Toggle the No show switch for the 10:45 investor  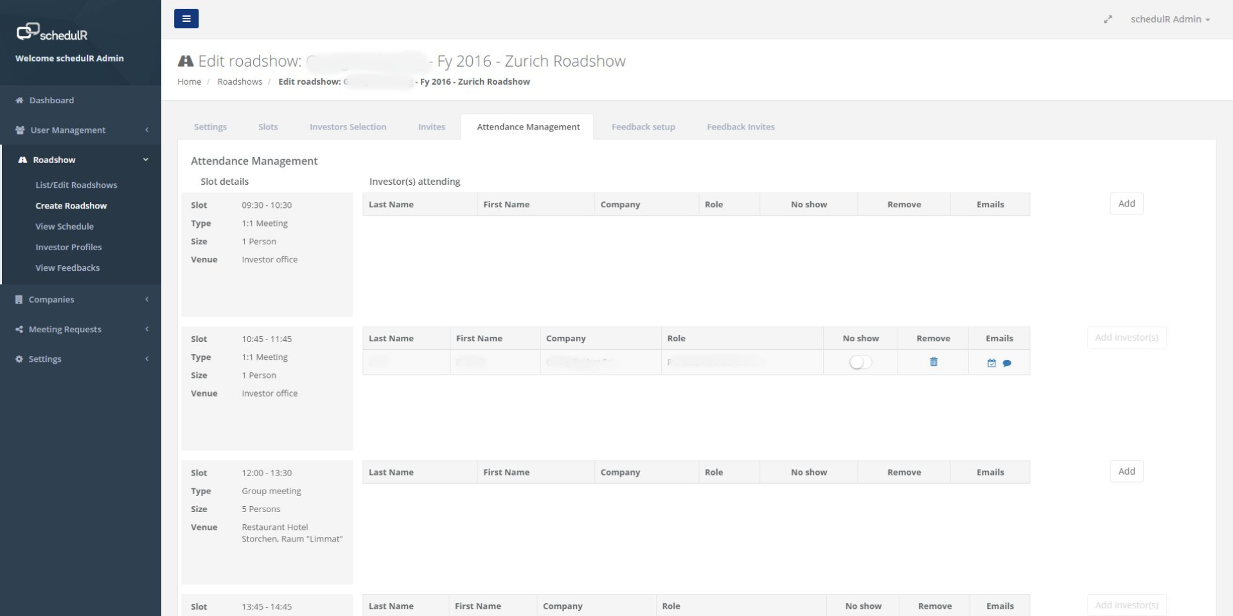point(860,362)
